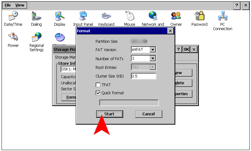Image resolution: width=251 pixels, height=151 pixels.
Task: Open the Power settings icon
Action: (13, 38)
